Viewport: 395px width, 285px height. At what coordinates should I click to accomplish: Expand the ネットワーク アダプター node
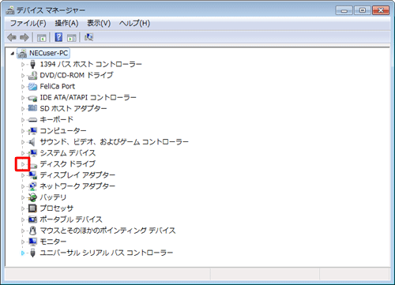click(x=23, y=186)
